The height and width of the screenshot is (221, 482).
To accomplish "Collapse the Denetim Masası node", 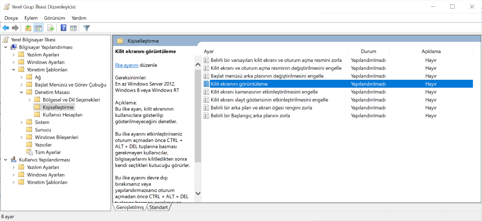I will (x=21, y=92).
